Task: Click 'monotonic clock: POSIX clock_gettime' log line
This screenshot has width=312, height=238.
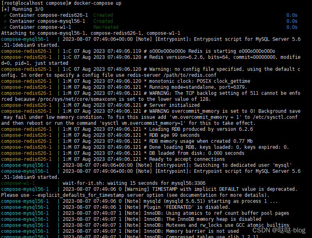Action: pyautogui.click(x=200, y=81)
